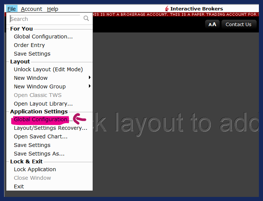Open the File menu in menu bar
The width and height of the screenshot is (263, 201).
[x=11, y=9]
